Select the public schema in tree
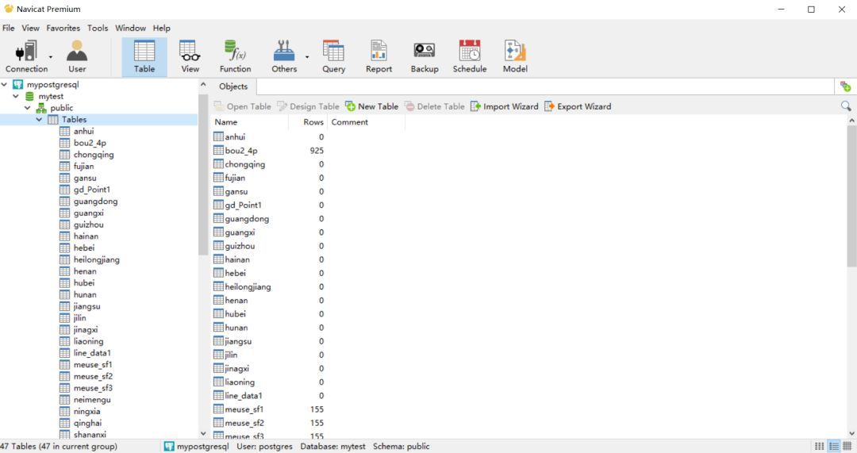The width and height of the screenshot is (857, 453). pos(61,108)
